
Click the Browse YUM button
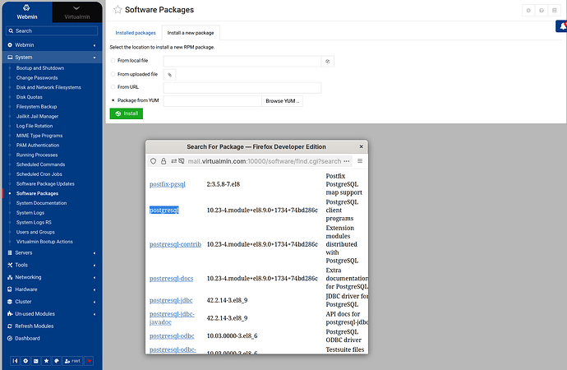(x=283, y=101)
